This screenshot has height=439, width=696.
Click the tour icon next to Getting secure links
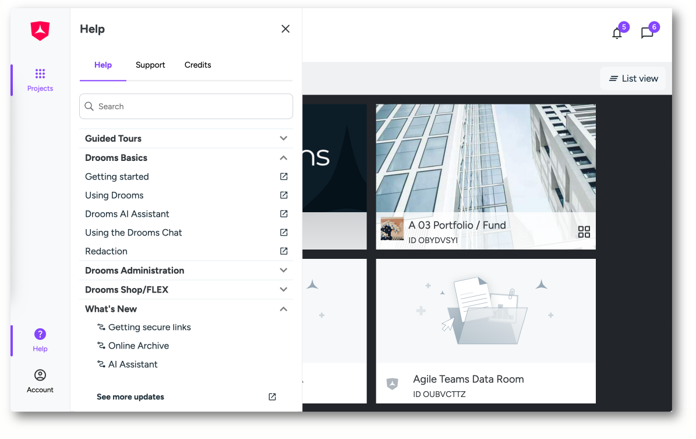pos(101,327)
